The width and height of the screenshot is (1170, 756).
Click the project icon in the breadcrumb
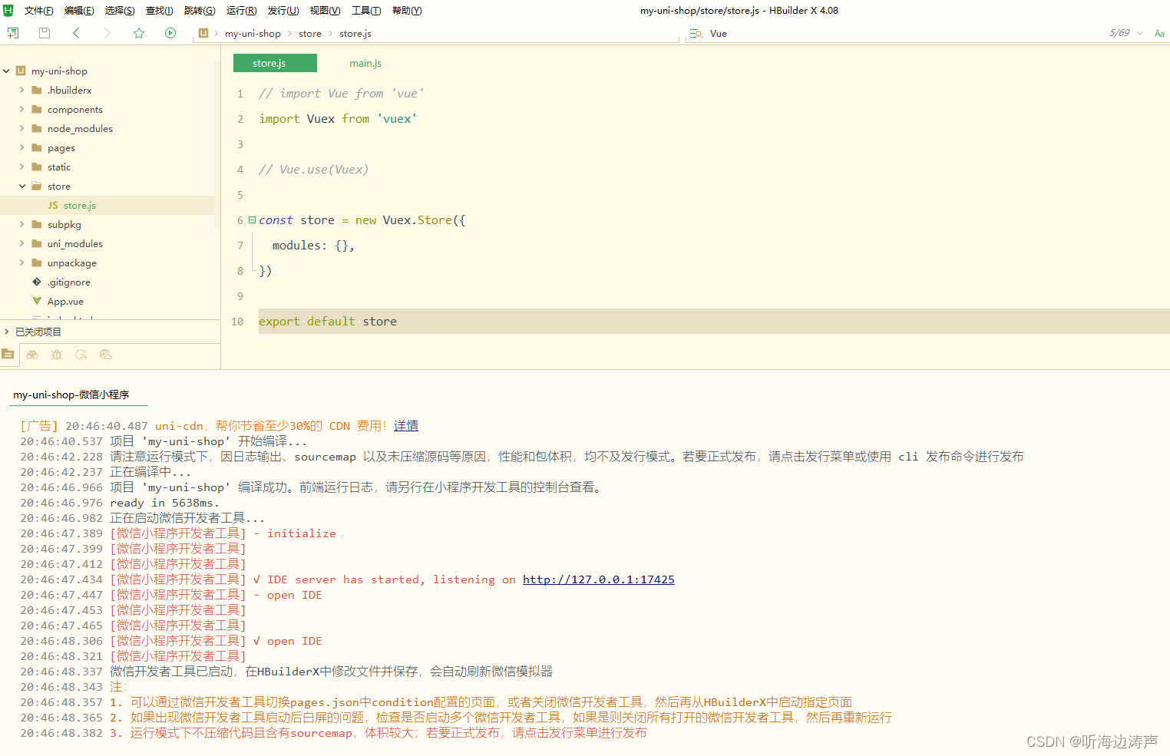point(203,33)
